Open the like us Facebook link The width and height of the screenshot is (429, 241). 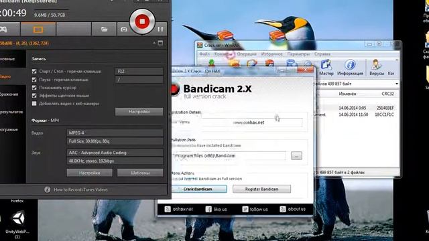(x=216, y=209)
